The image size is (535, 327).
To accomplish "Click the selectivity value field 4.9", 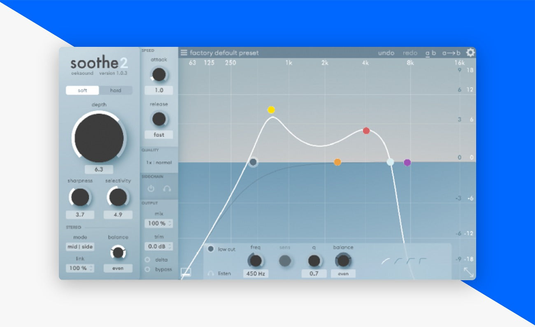I will pyautogui.click(x=118, y=215).
